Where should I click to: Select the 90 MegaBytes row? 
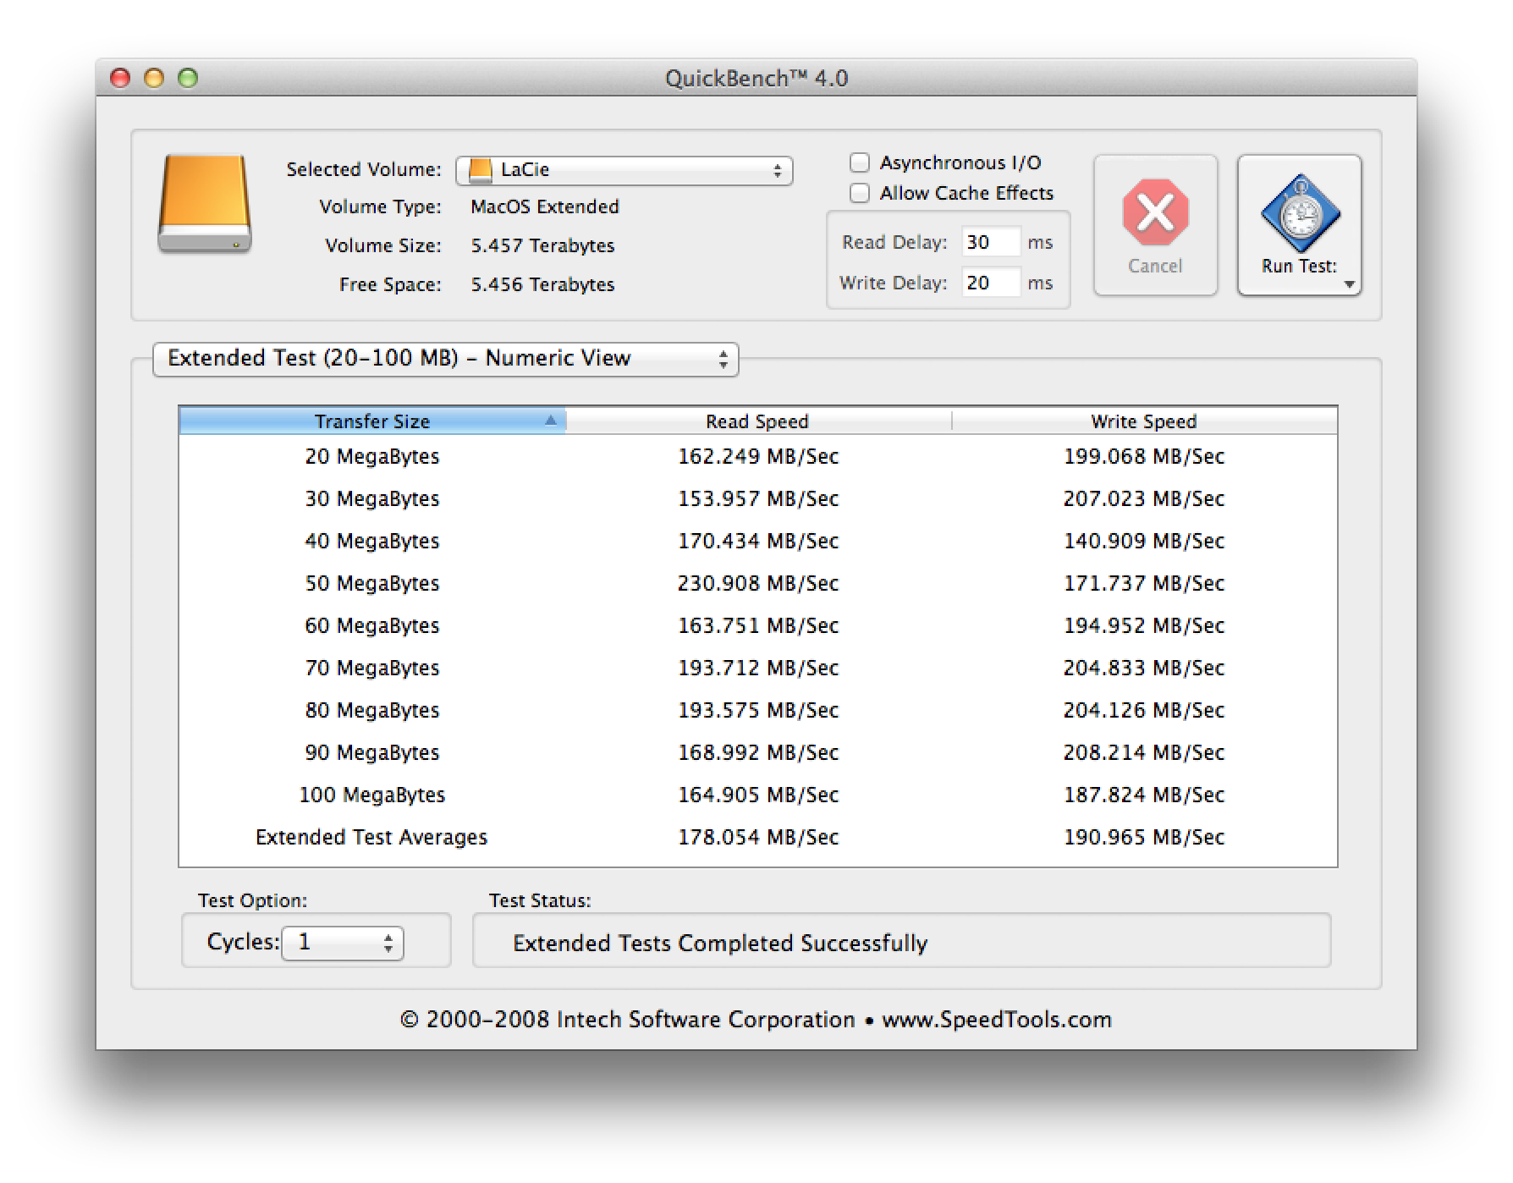tap(758, 752)
